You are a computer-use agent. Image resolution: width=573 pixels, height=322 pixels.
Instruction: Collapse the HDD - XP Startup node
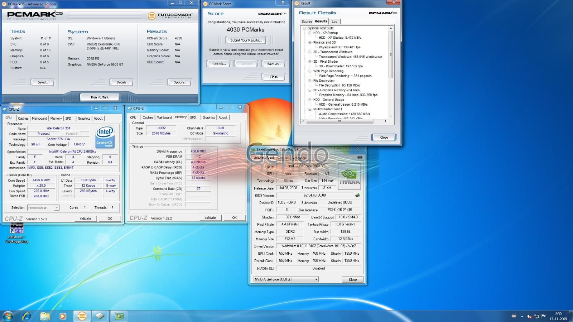(x=310, y=33)
